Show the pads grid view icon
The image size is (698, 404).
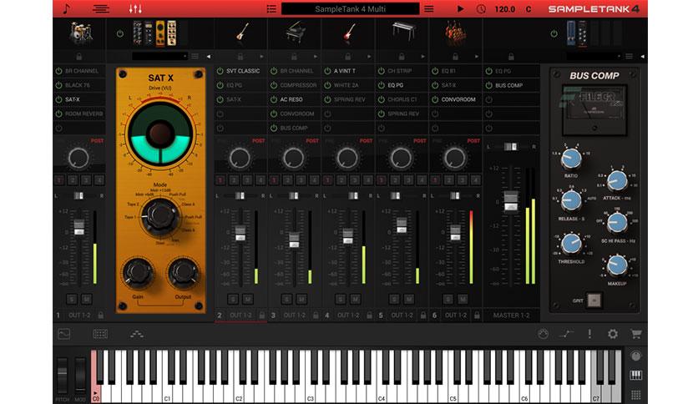coord(635,394)
